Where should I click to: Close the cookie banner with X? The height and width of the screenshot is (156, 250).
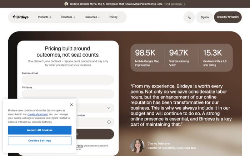[x=71, y=105]
